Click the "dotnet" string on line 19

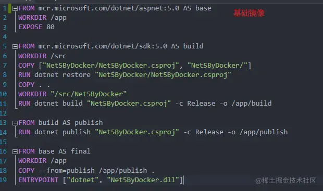tap(83, 180)
